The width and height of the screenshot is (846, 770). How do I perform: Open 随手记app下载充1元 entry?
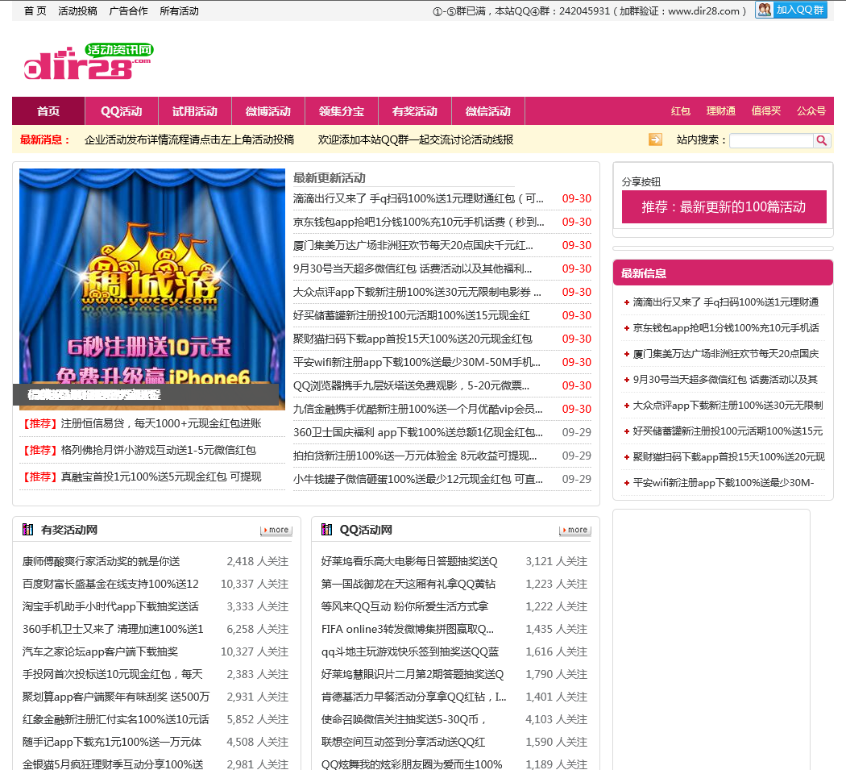pyautogui.click(x=112, y=743)
